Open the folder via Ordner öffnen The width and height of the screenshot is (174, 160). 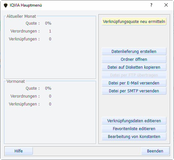click(134, 59)
